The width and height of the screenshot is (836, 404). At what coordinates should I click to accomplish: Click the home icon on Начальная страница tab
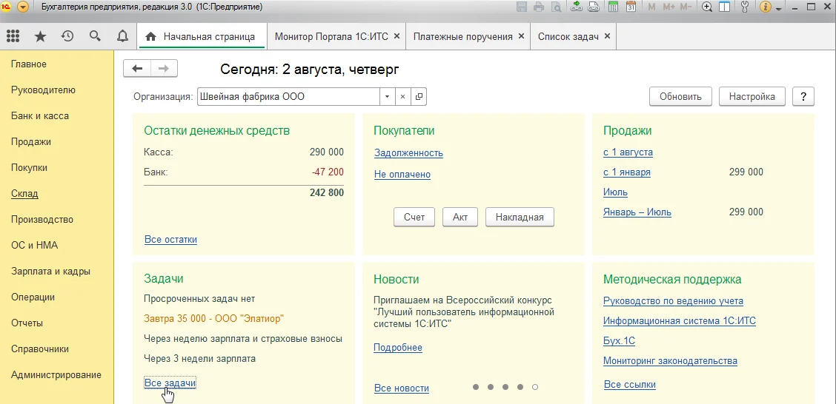[x=151, y=37]
